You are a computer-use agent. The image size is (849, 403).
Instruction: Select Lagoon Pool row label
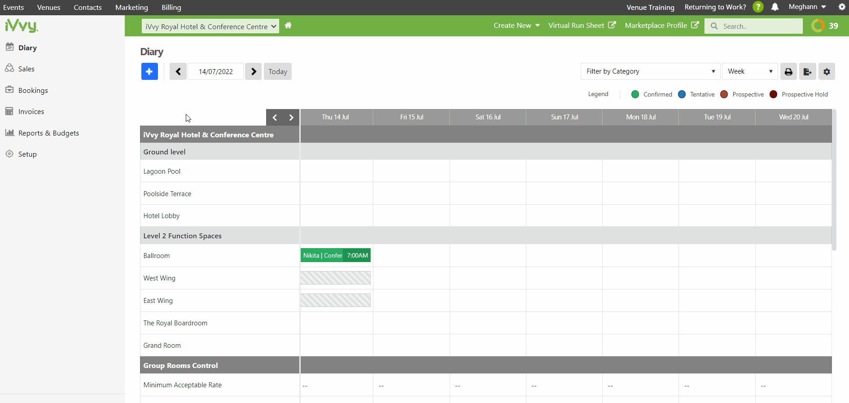(162, 171)
